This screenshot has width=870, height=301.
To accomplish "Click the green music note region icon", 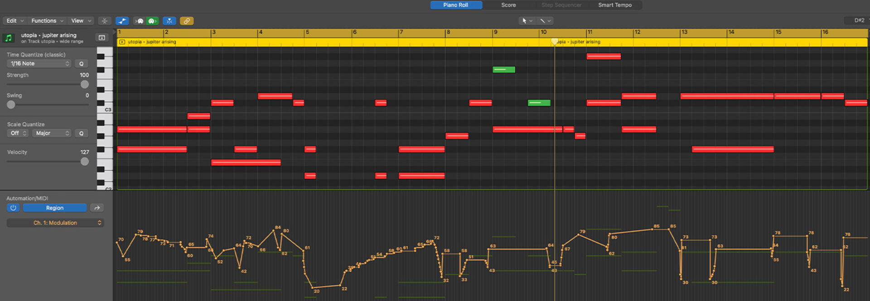I will [8, 38].
